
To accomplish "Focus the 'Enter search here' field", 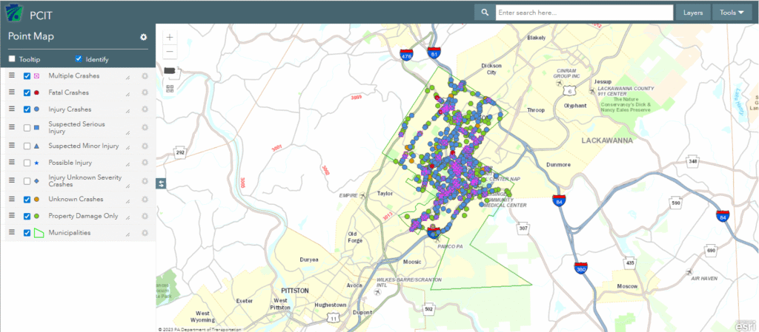I will tap(583, 13).
